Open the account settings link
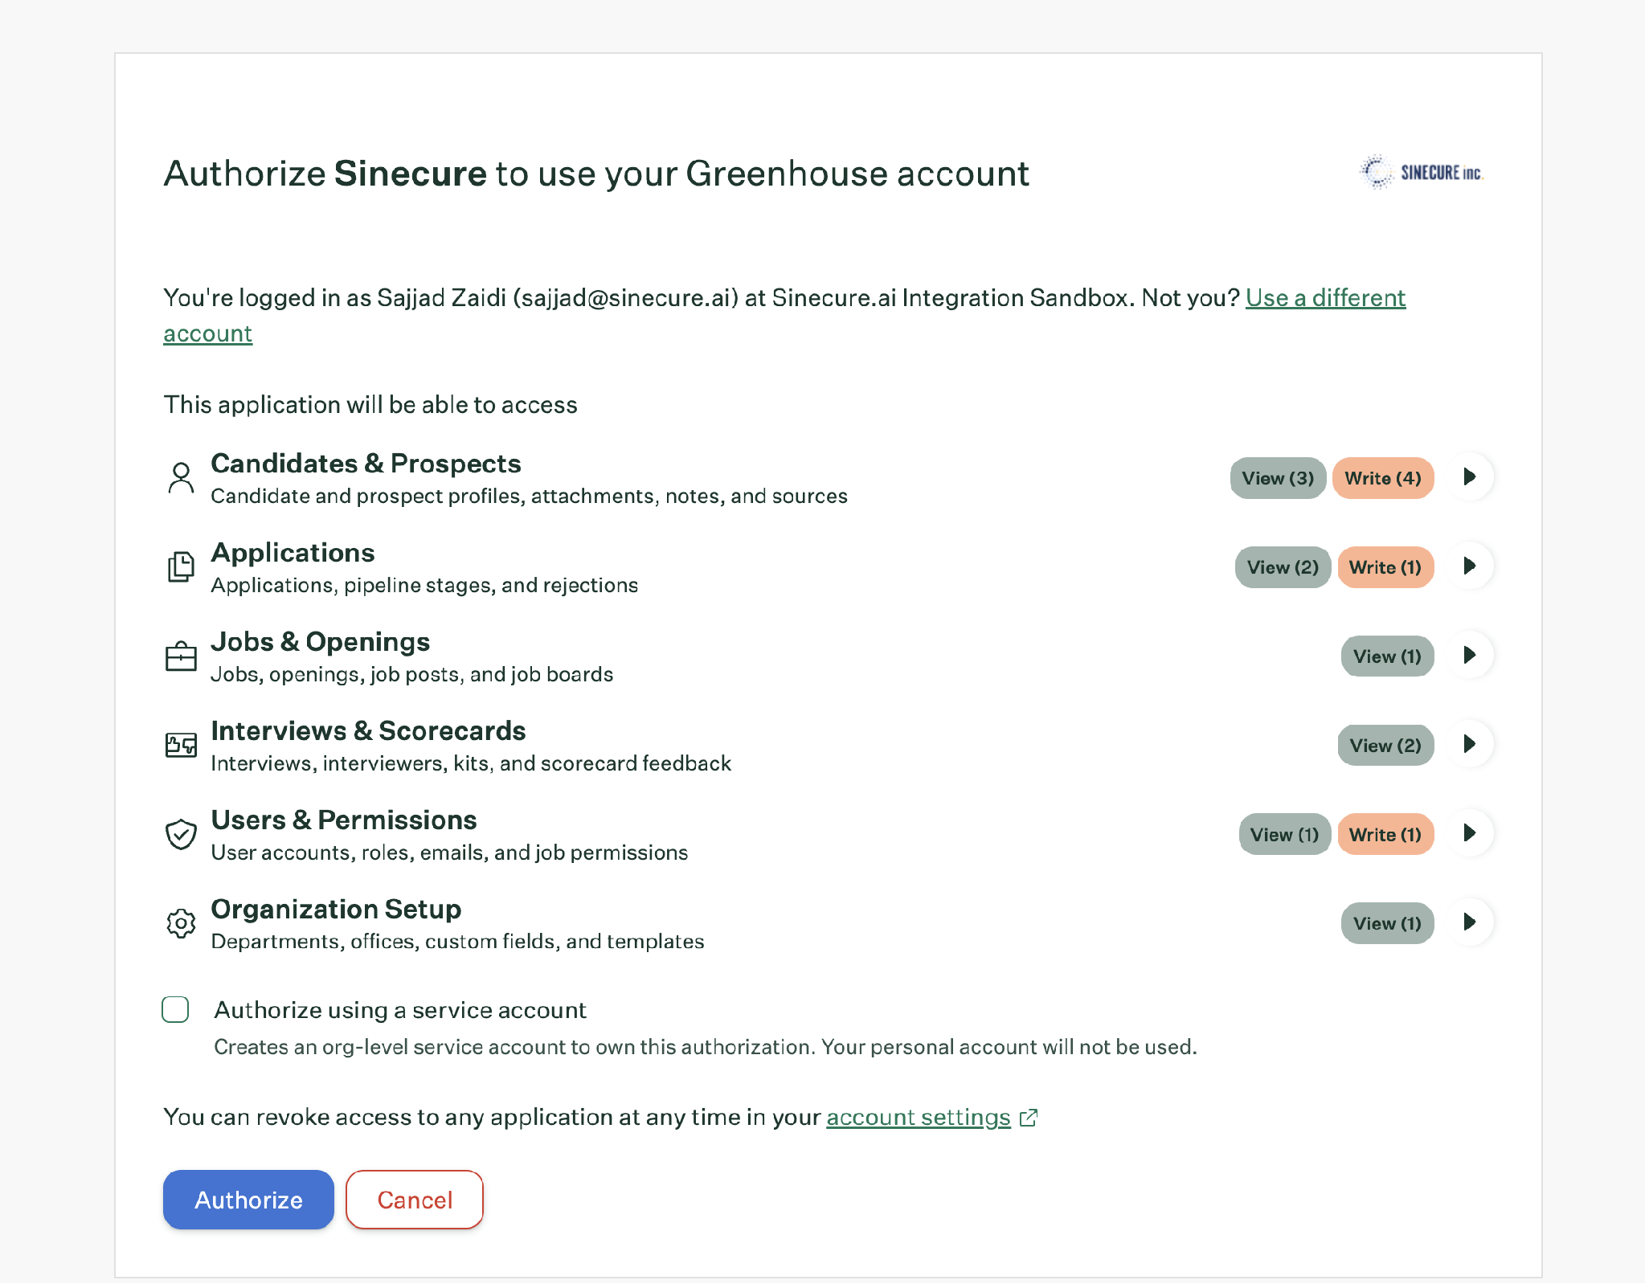The height and width of the screenshot is (1284, 1645). coord(918,1118)
